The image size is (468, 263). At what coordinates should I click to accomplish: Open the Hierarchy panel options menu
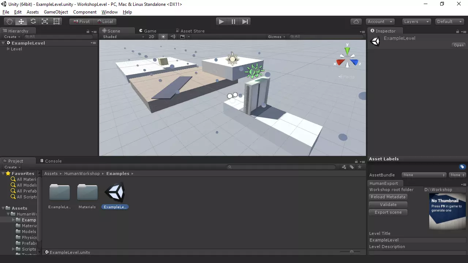click(x=94, y=31)
